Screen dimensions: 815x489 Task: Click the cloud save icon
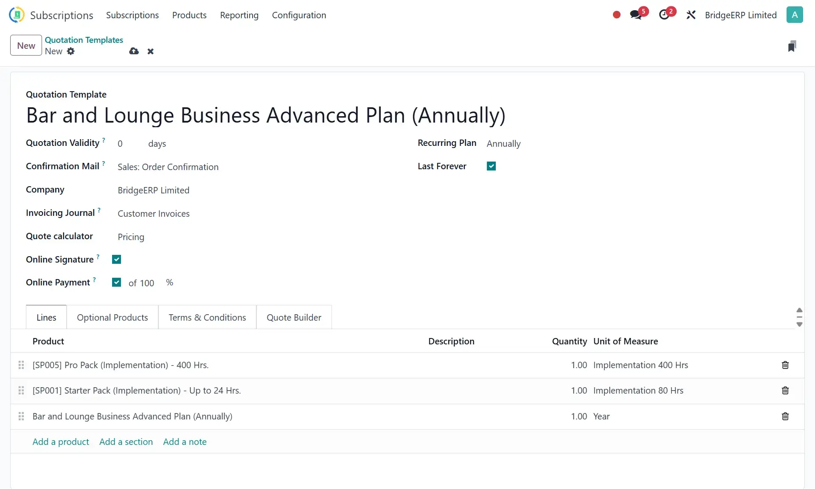134,51
